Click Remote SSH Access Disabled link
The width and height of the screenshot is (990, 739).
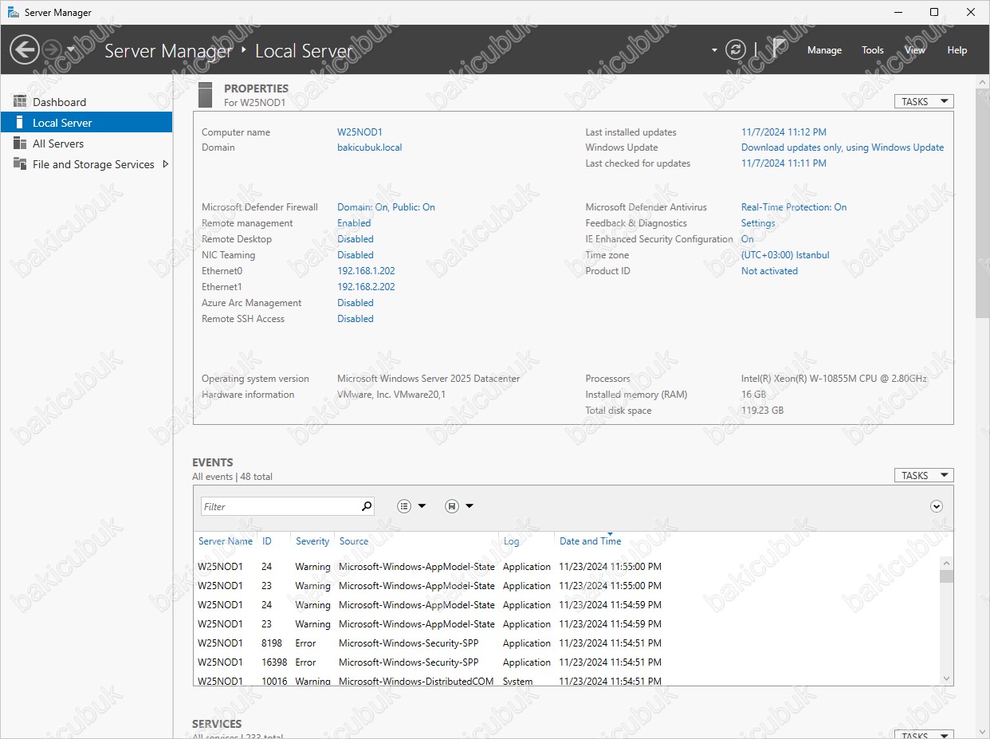point(356,319)
